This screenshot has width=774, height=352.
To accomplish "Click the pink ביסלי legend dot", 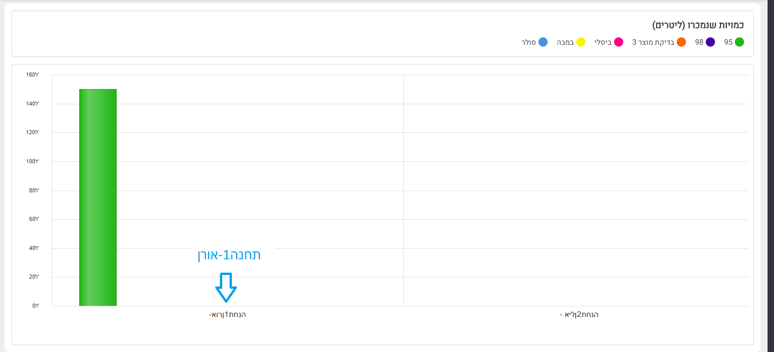I will coord(619,42).
